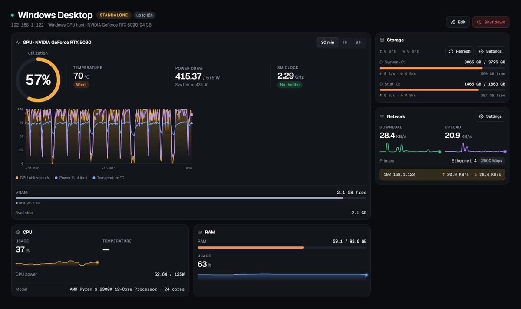The height and width of the screenshot is (309, 521).
Task: Click the 660 GB free label
Action: click(x=493, y=73)
